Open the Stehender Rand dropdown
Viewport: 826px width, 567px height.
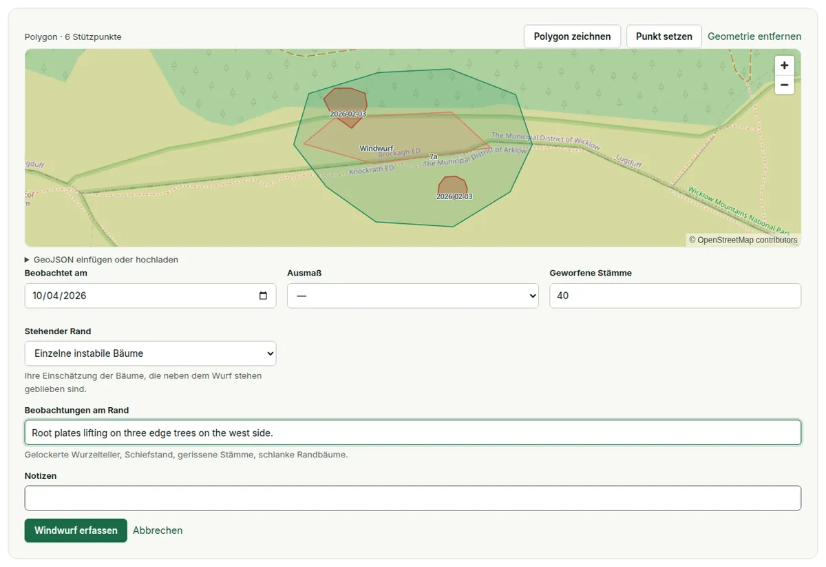click(x=150, y=353)
